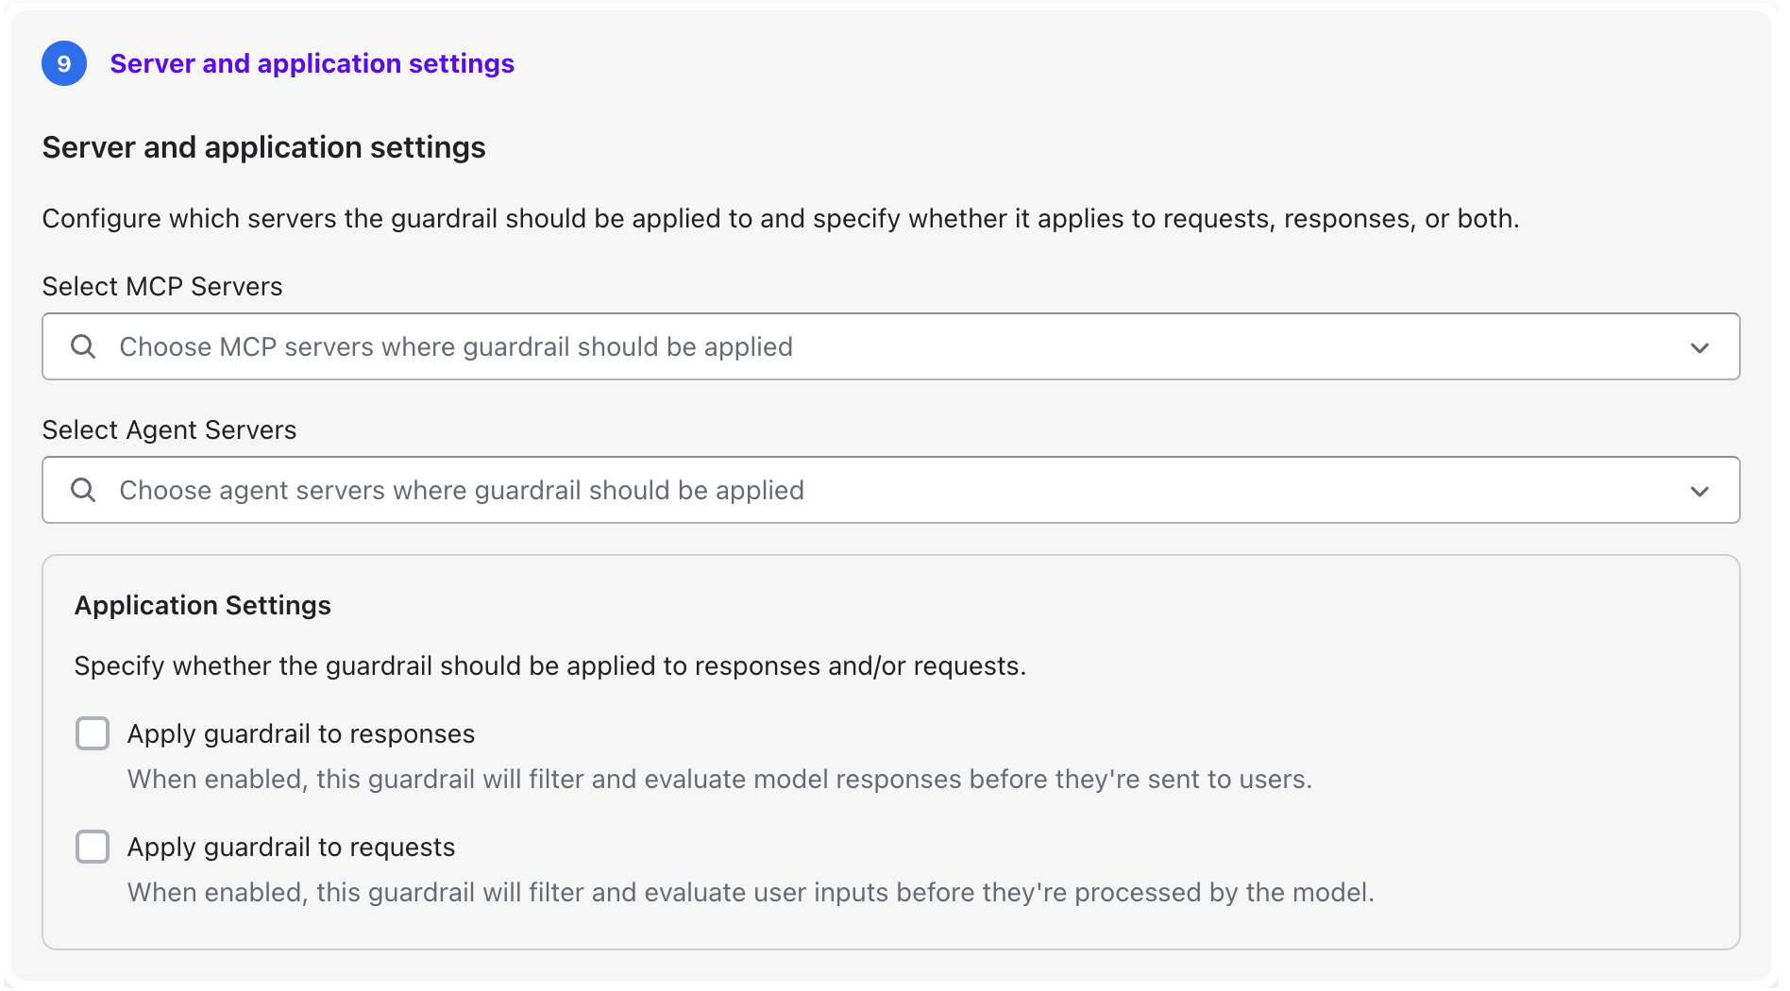Click the step 9 number badge

coord(64,64)
